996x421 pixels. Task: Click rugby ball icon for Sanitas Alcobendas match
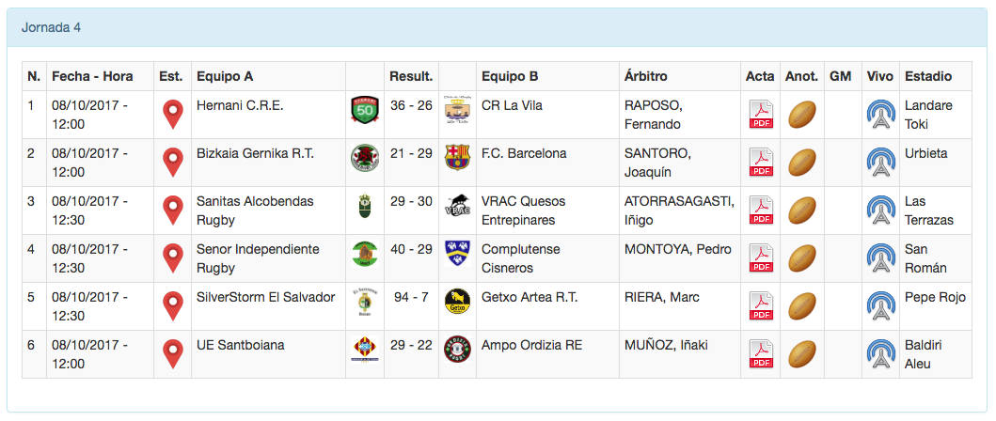pyautogui.click(x=801, y=210)
